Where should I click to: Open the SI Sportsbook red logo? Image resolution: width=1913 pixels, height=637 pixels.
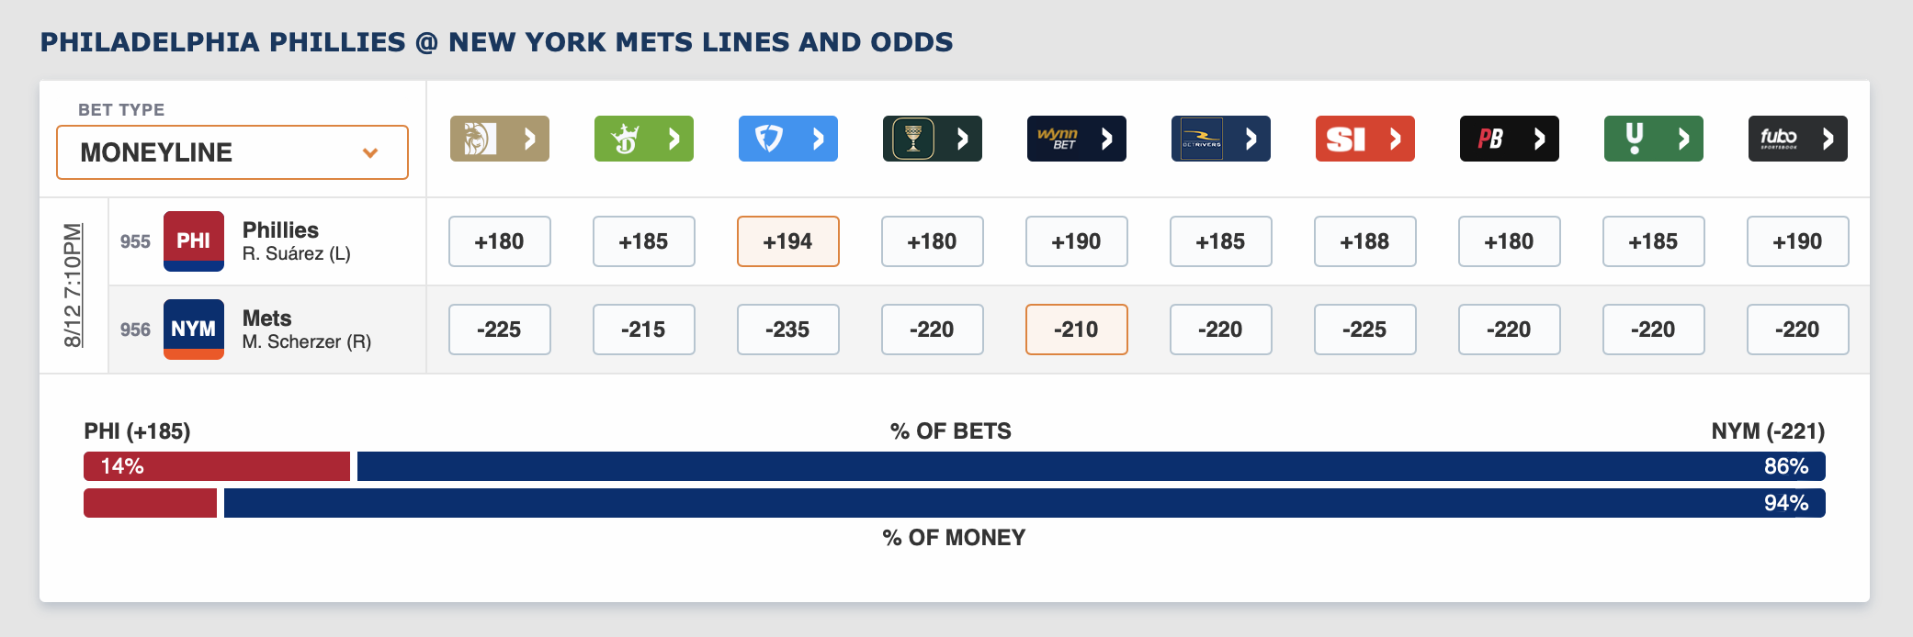click(1364, 139)
